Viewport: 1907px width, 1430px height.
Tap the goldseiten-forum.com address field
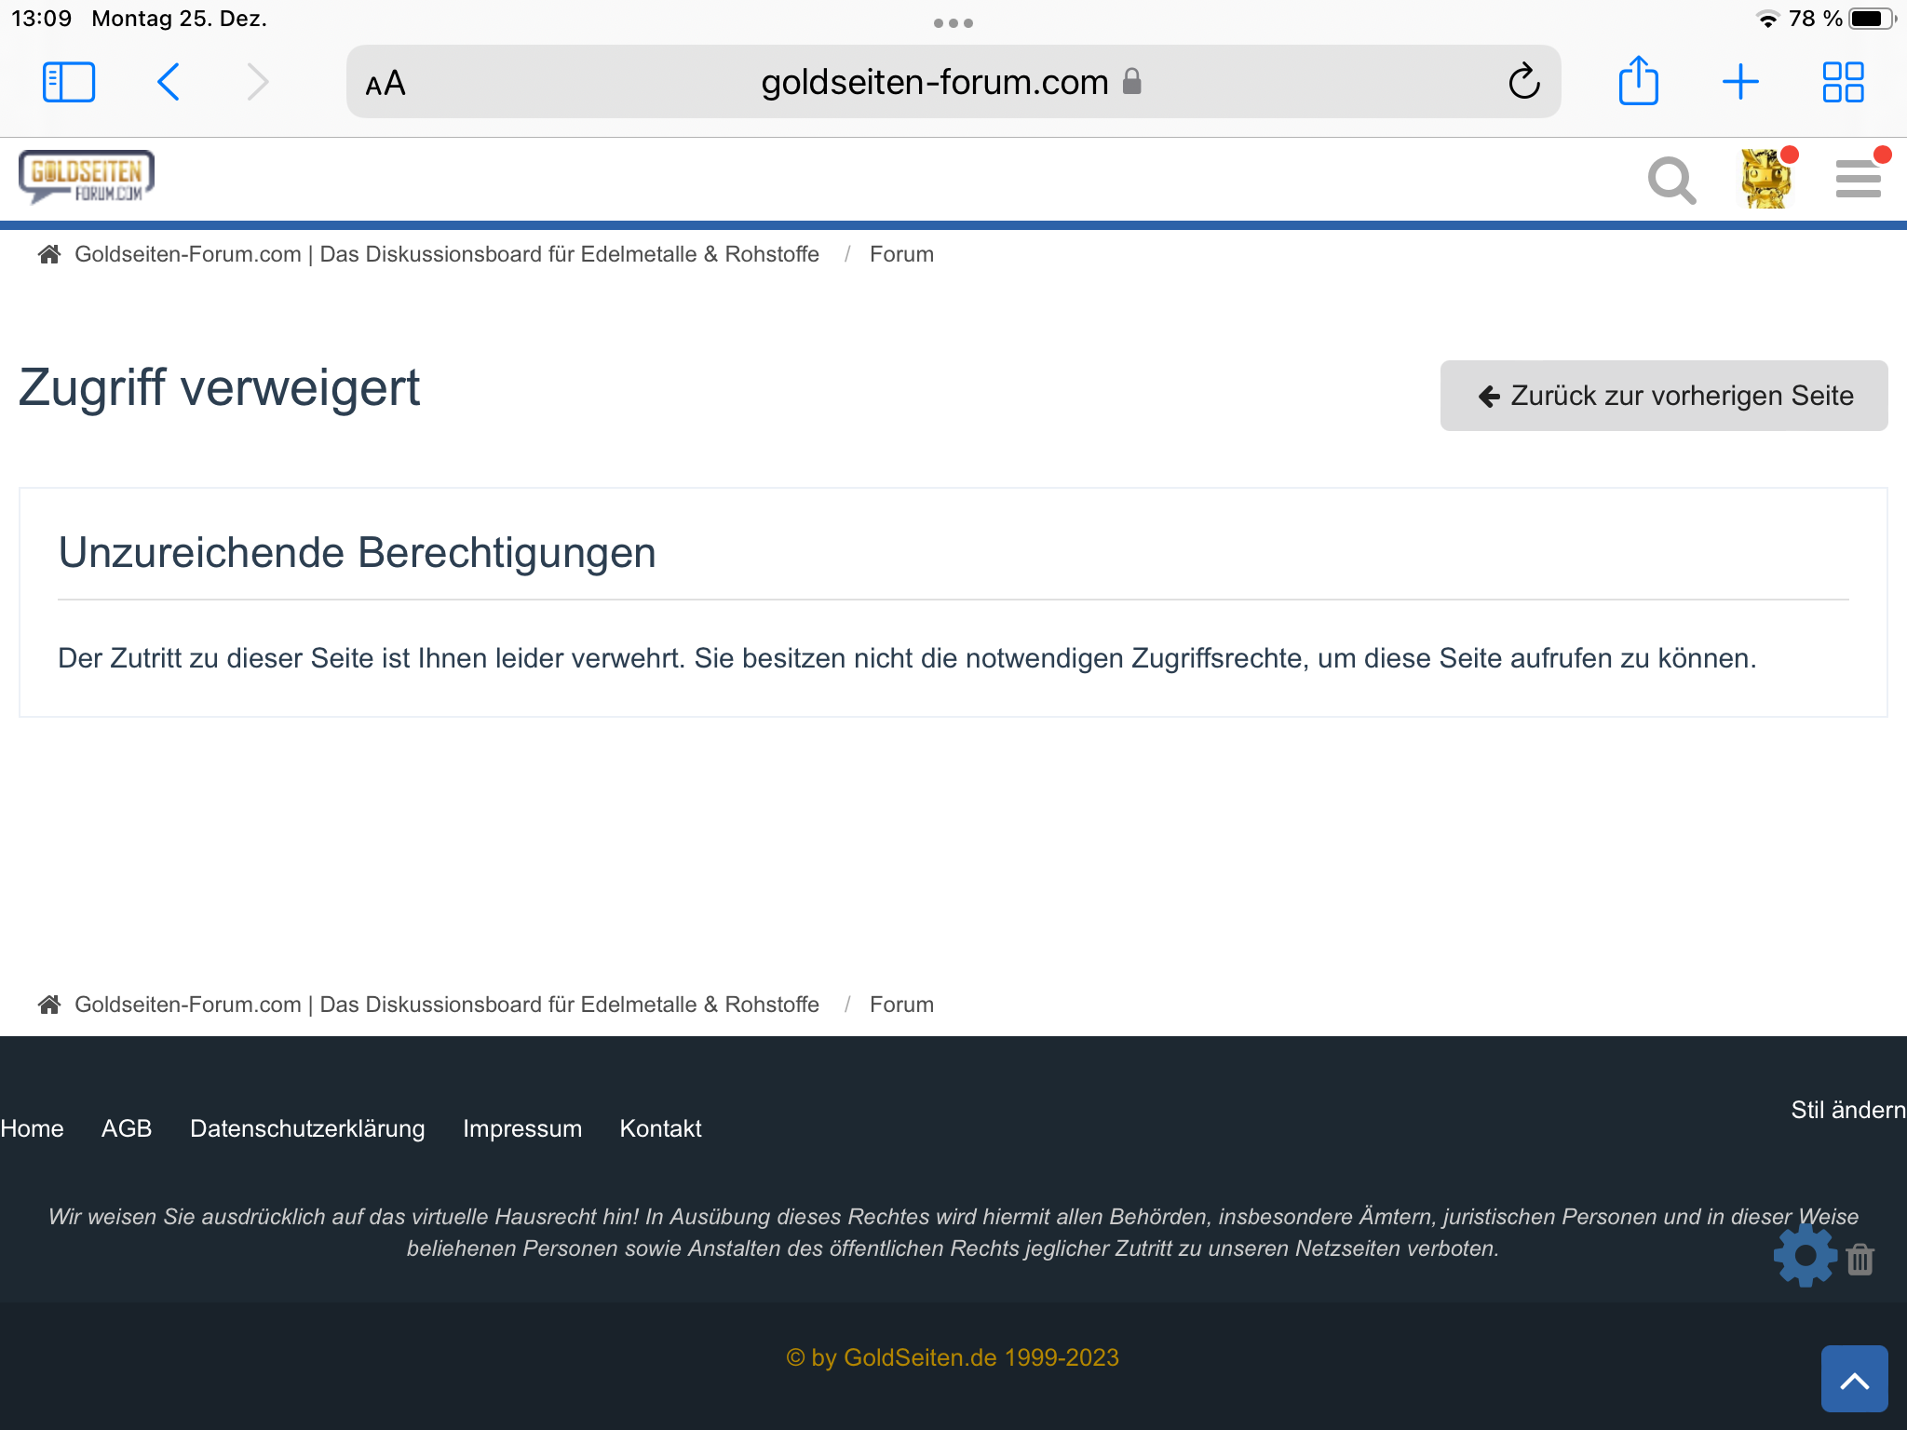[x=934, y=82]
